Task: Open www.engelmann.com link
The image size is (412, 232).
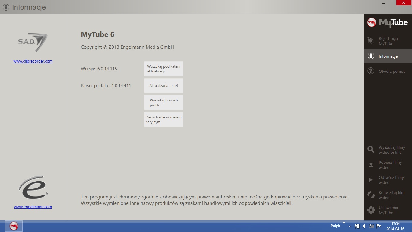Action: coord(33,207)
